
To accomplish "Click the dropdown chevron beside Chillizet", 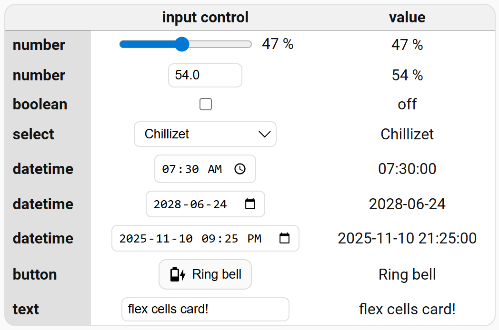I will (264, 134).
